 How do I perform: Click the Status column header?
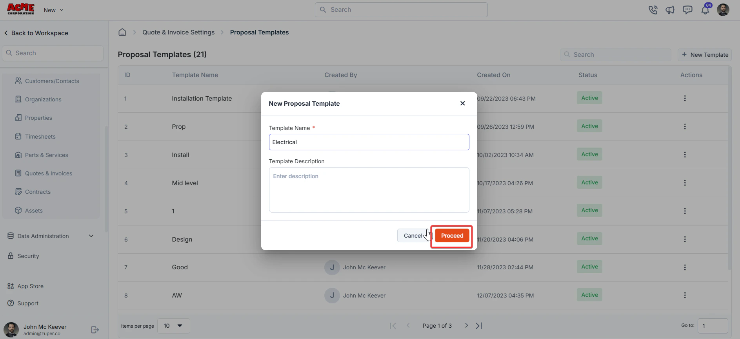coord(588,75)
